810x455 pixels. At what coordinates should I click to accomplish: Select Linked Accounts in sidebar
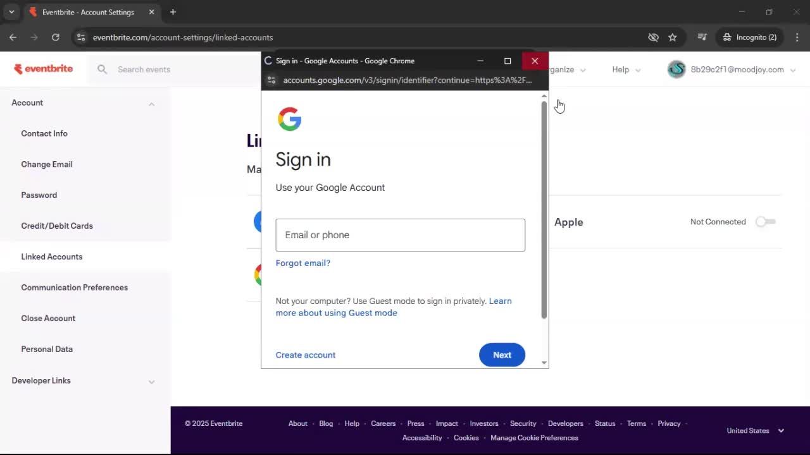[x=52, y=257]
